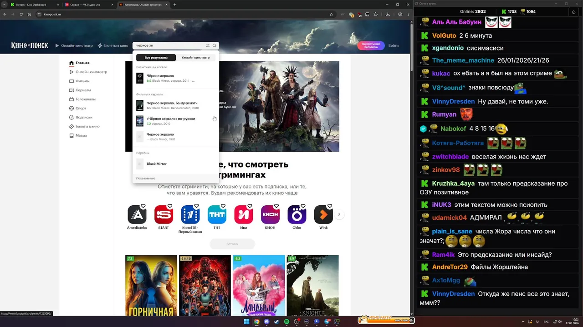The height and width of the screenshot is (327, 583).
Task: Go to Фильмы in the sidebar
Action: (79, 81)
